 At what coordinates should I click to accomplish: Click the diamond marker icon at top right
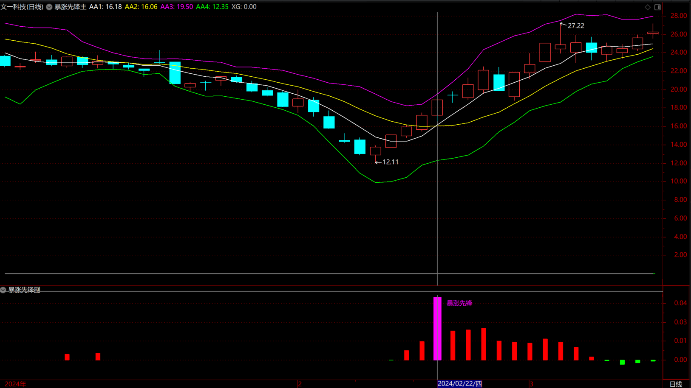coord(648,7)
